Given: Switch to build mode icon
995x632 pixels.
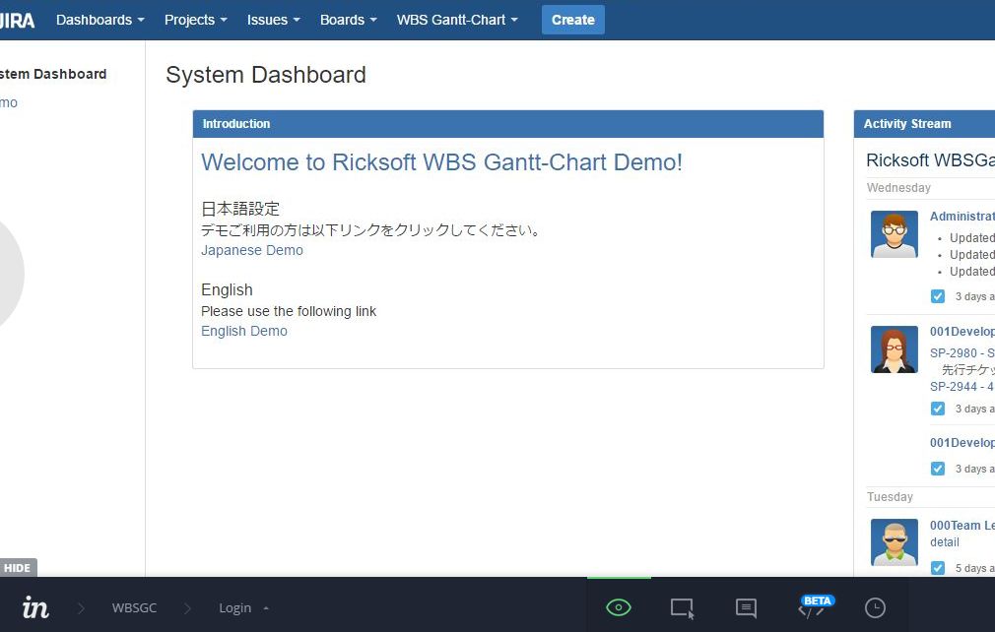Looking at the screenshot, I should [x=682, y=608].
